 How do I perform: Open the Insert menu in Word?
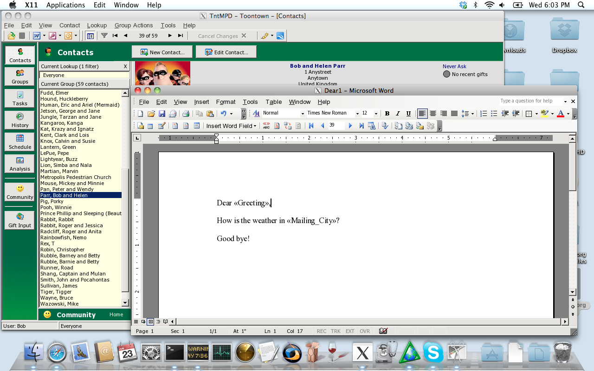201,102
